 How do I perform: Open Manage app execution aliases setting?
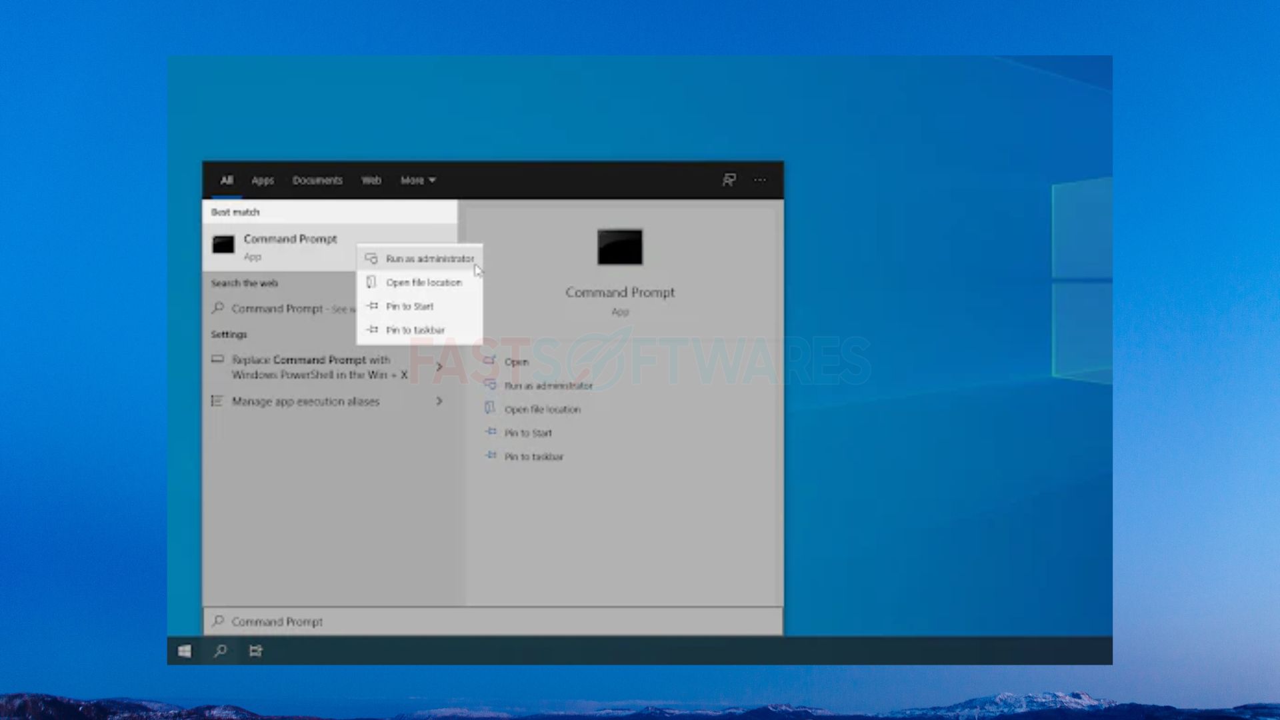[306, 401]
